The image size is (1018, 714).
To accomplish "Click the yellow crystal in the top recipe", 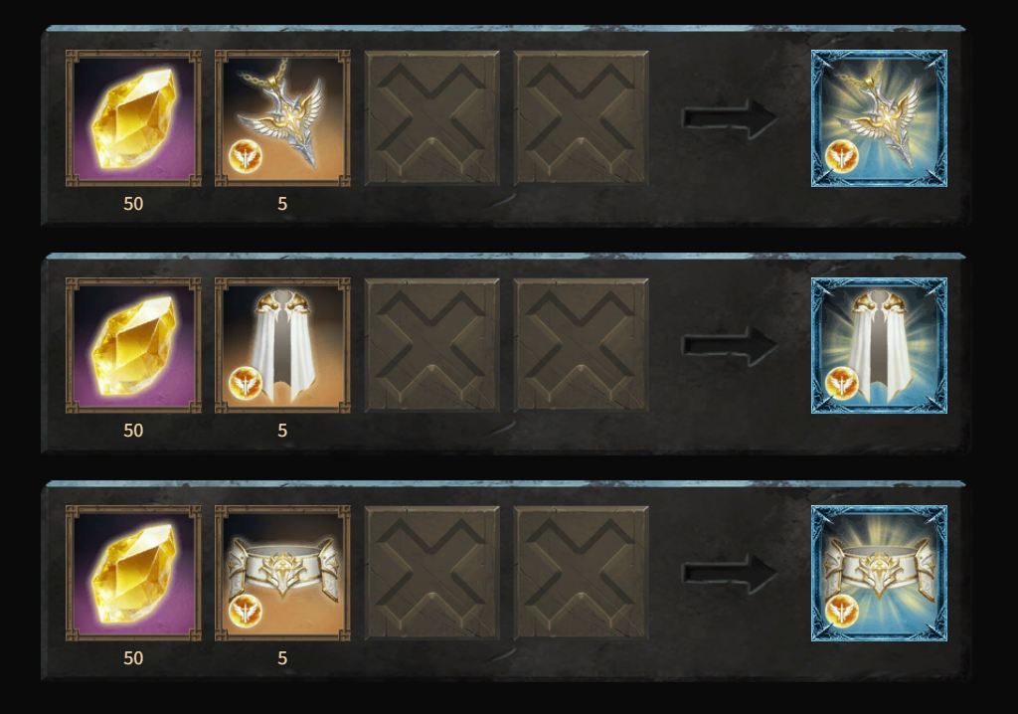I will [x=133, y=118].
